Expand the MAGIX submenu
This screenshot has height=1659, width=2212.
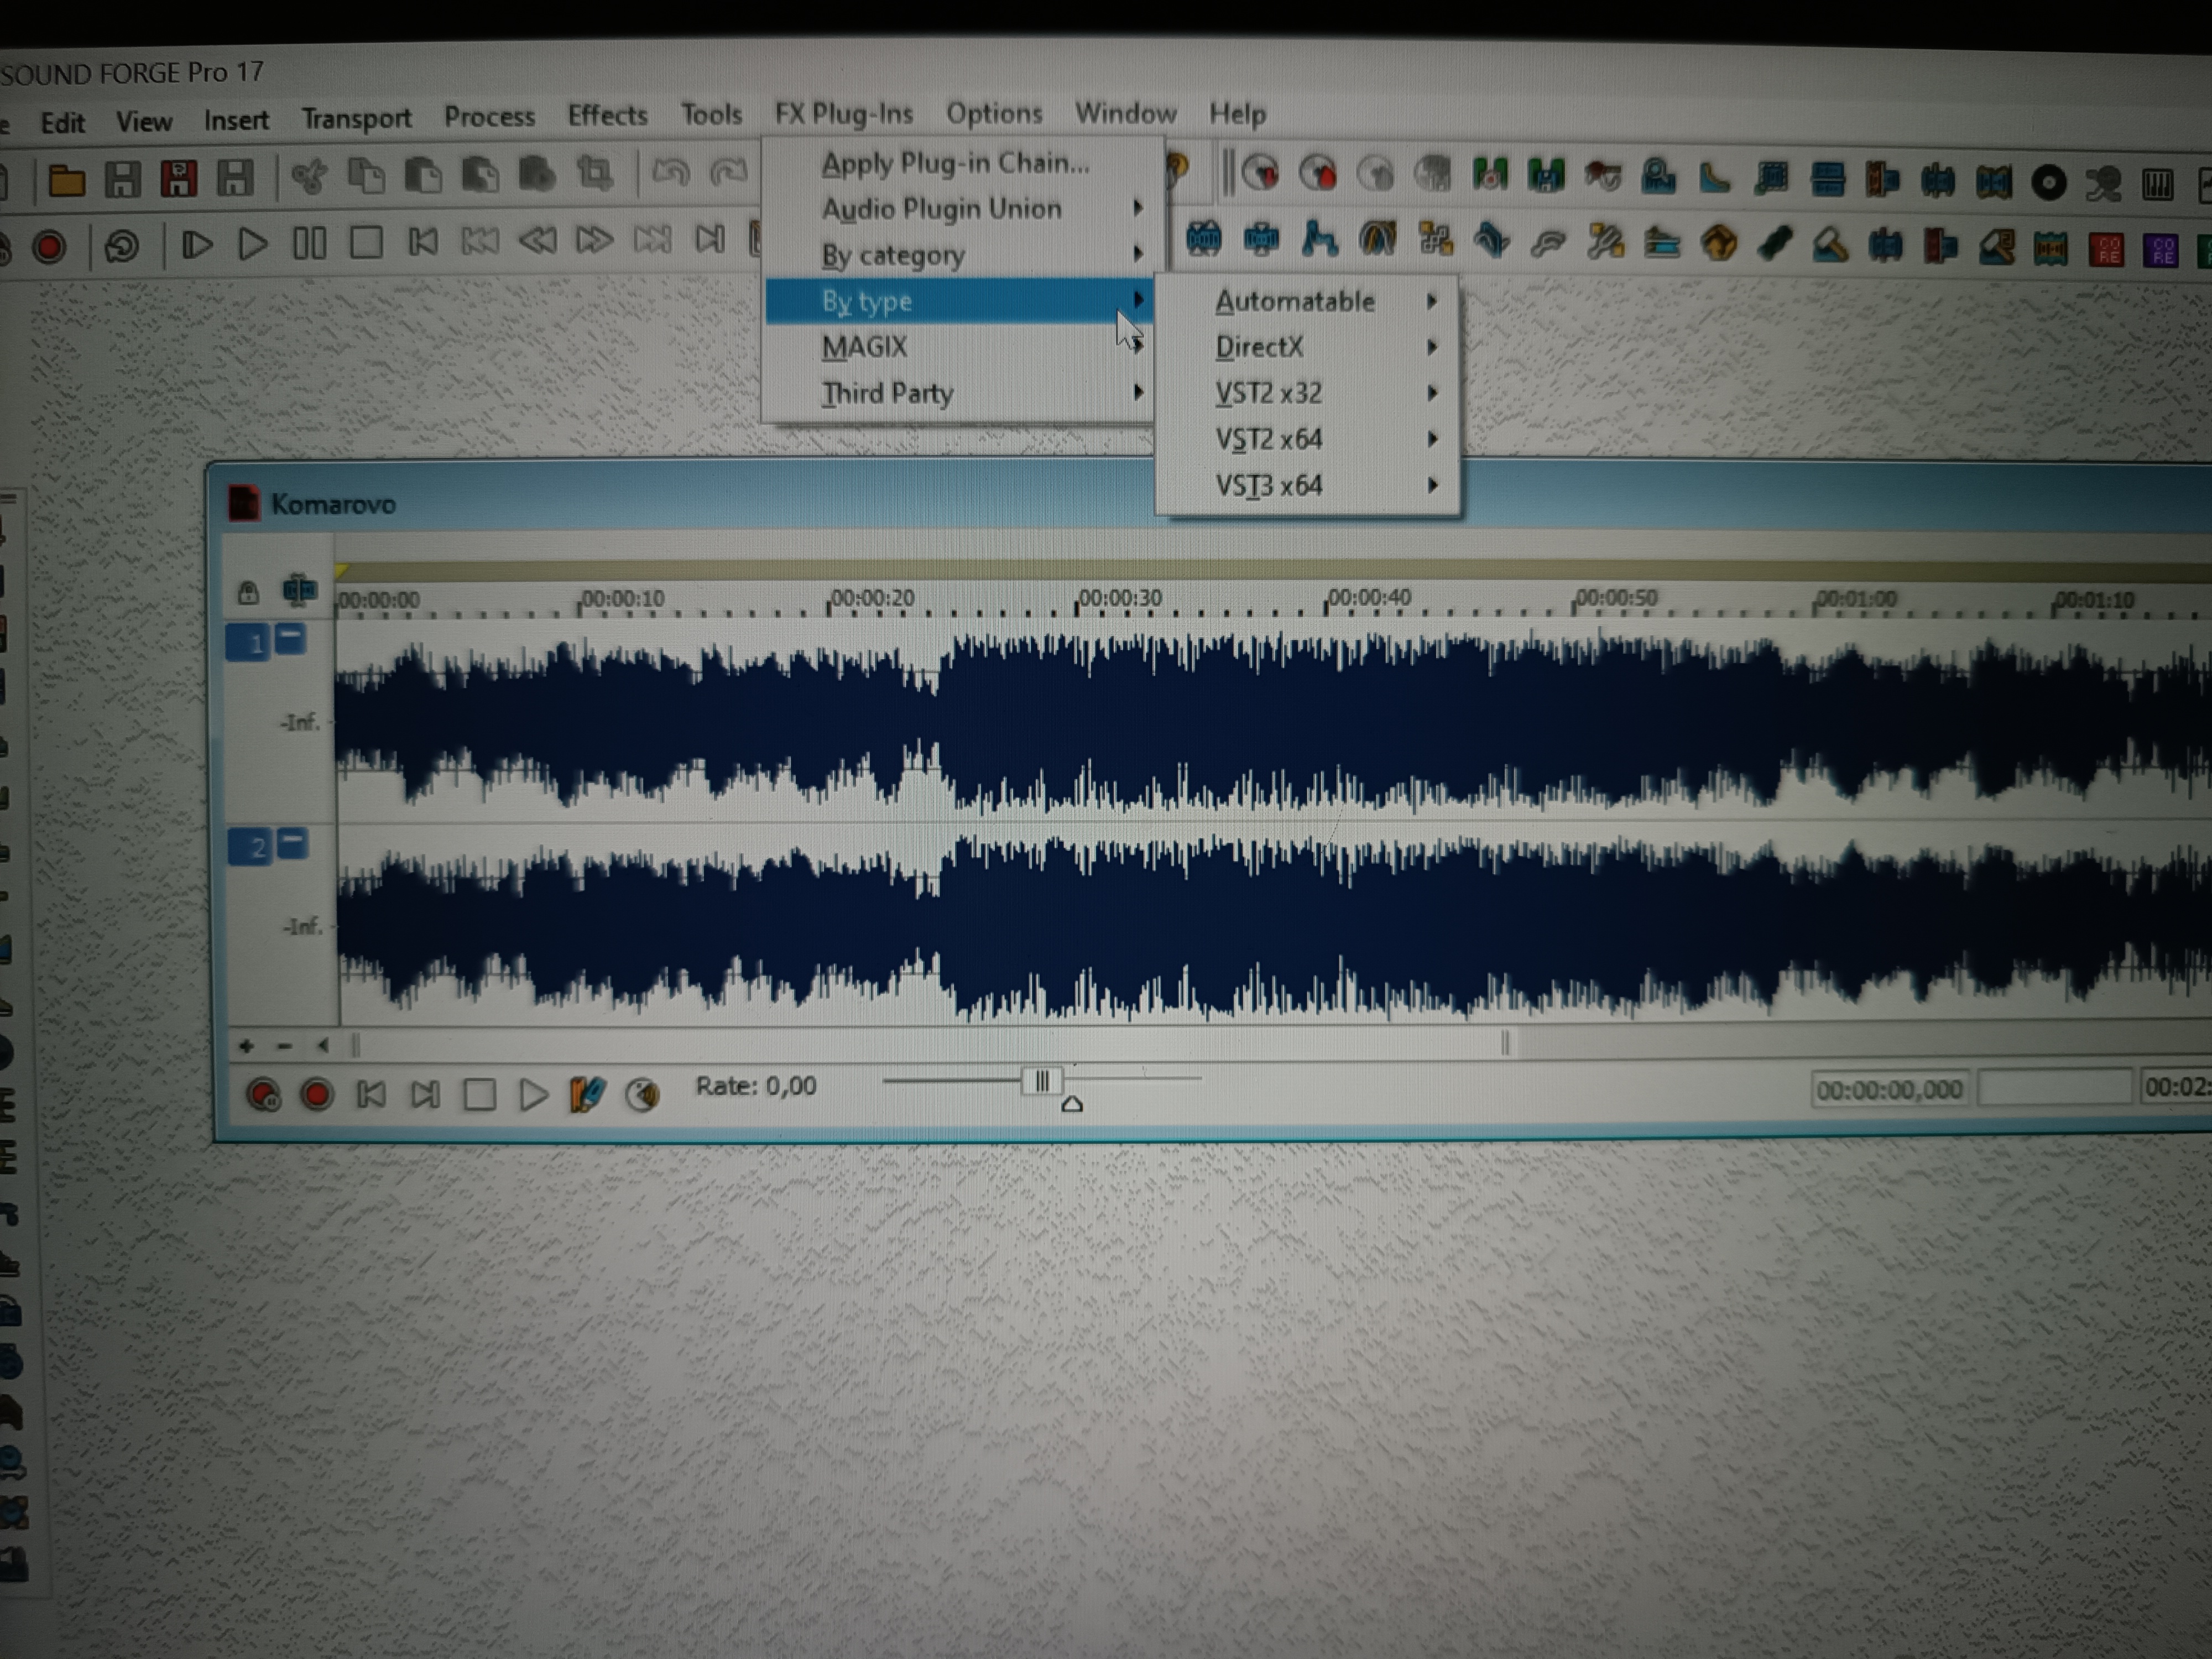(959, 347)
